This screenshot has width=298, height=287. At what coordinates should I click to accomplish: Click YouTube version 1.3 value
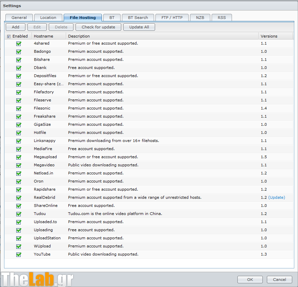click(263, 254)
